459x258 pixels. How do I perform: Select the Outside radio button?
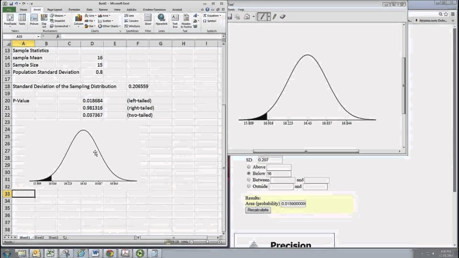249,186
